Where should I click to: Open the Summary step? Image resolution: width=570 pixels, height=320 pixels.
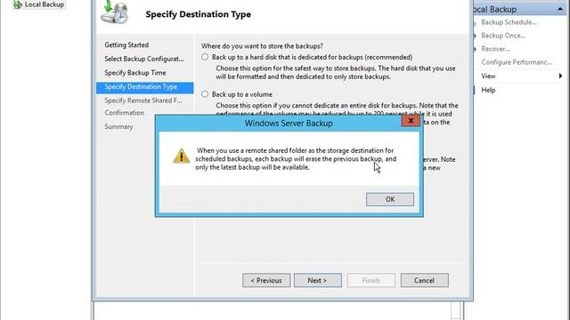pyautogui.click(x=118, y=126)
